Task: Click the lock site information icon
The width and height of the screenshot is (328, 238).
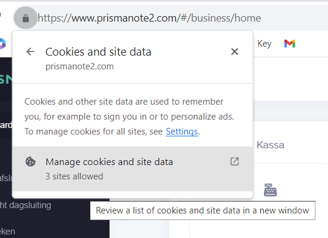Action: tap(26, 18)
